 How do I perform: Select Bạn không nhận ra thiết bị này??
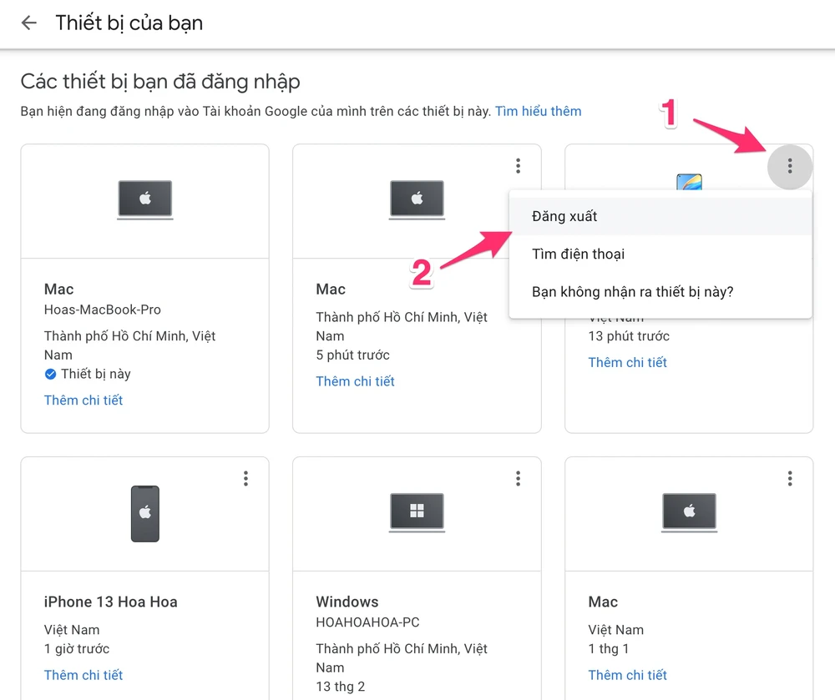coord(632,292)
